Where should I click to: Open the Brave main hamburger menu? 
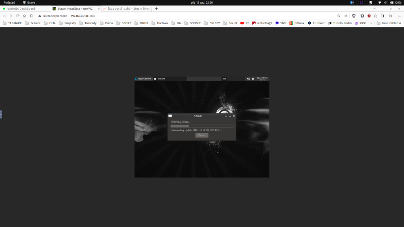[x=399, y=16]
